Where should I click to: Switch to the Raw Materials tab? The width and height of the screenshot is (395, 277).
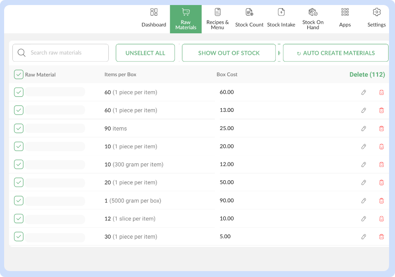pyautogui.click(x=186, y=18)
